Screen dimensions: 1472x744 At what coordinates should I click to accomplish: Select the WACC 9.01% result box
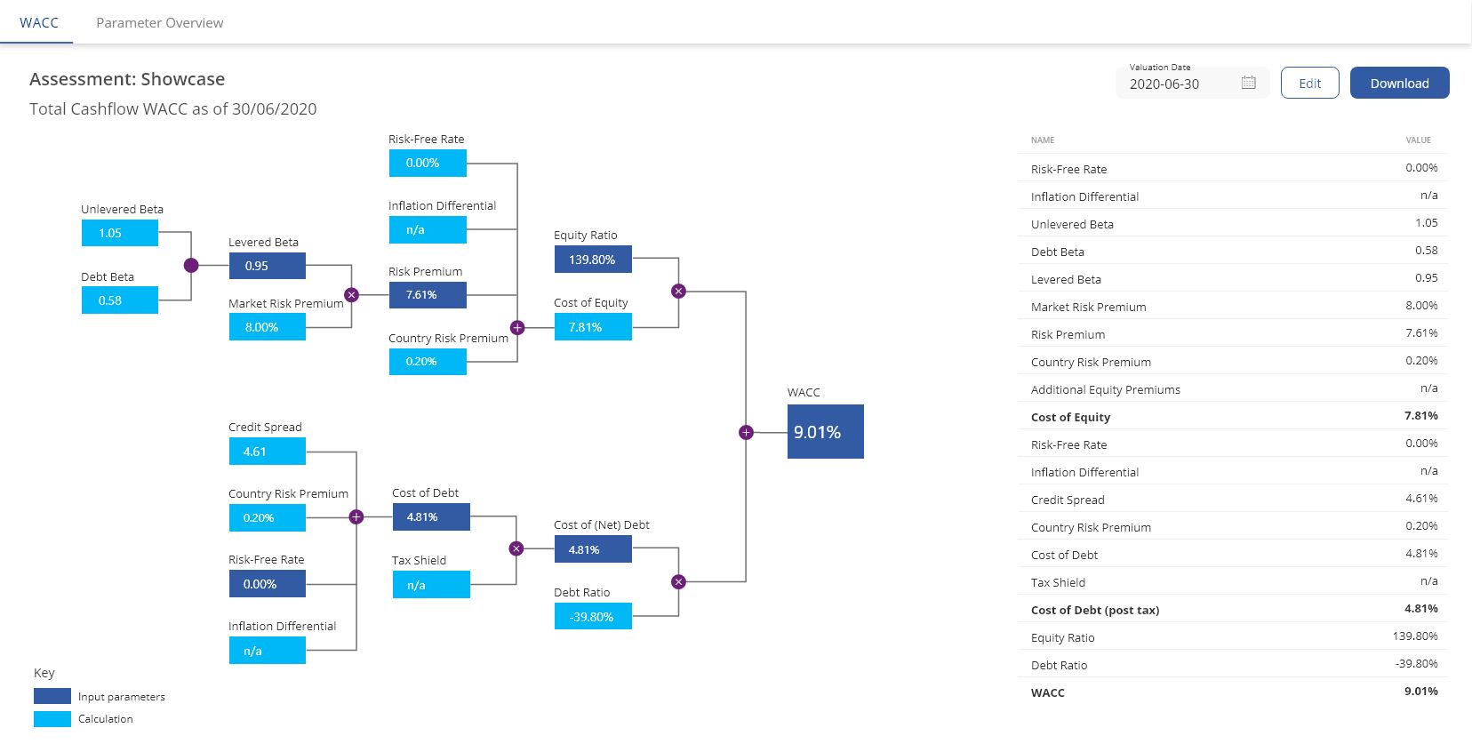point(825,432)
